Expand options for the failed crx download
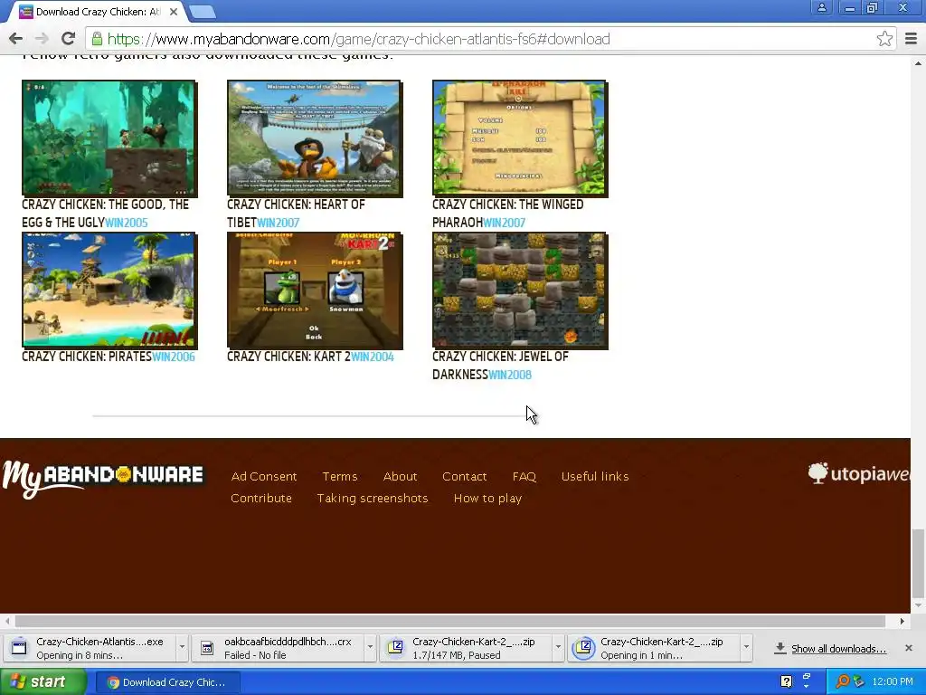This screenshot has width=926, height=695. 370,647
